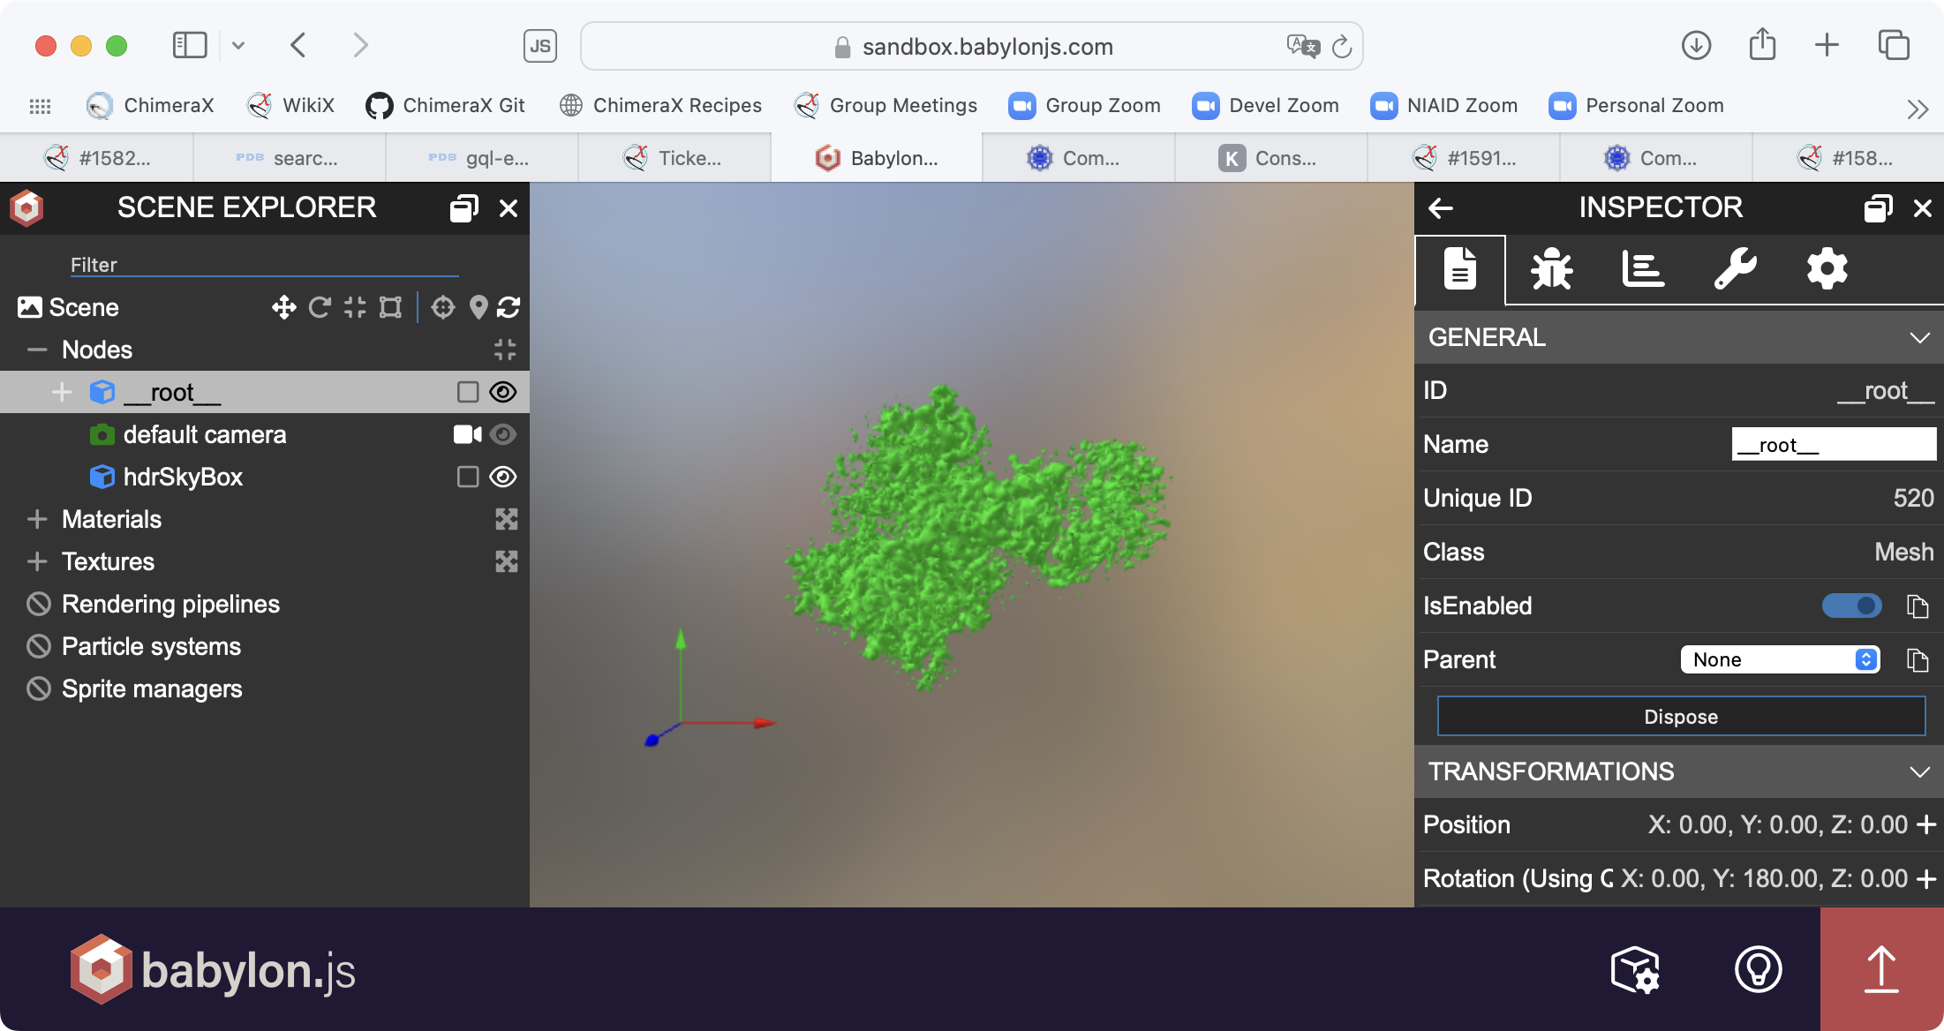Enable the rotation gizmo icon

320,307
